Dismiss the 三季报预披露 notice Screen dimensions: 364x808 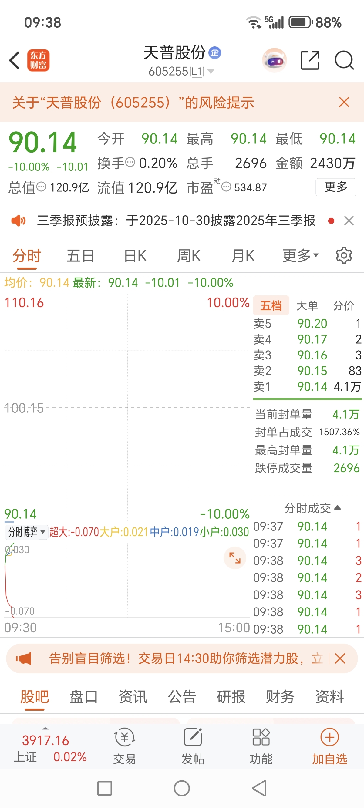coord(349,221)
